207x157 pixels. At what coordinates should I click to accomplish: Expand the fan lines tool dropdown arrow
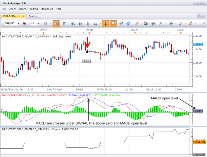(x=186, y=24)
